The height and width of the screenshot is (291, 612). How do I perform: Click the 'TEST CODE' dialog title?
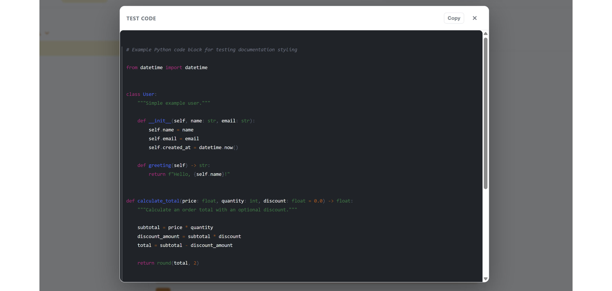tap(141, 18)
